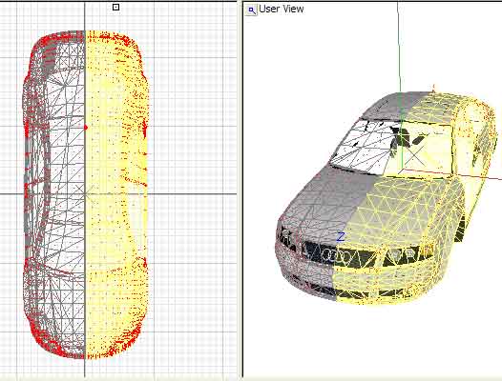Click the zoom magnifier icon beside User View

[251, 10]
